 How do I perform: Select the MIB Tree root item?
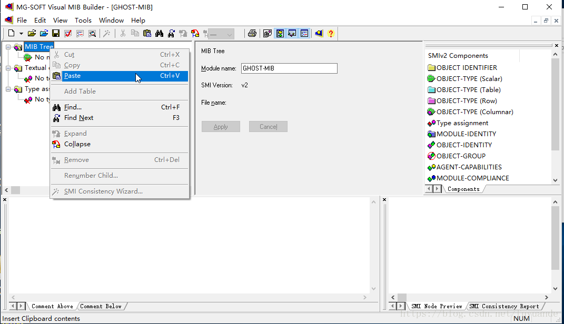(39, 47)
